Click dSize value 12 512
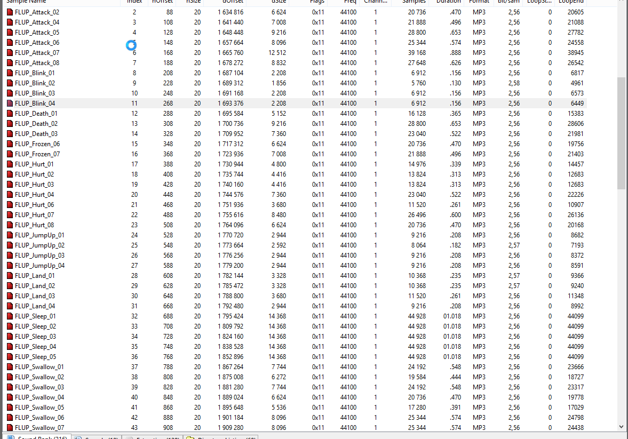The width and height of the screenshot is (628, 439). [277, 52]
